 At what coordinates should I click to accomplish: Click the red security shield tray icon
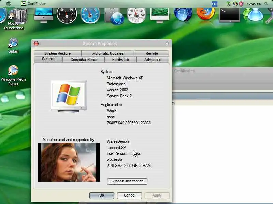coord(241,4)
